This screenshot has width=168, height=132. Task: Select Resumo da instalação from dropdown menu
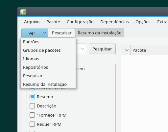45,85
